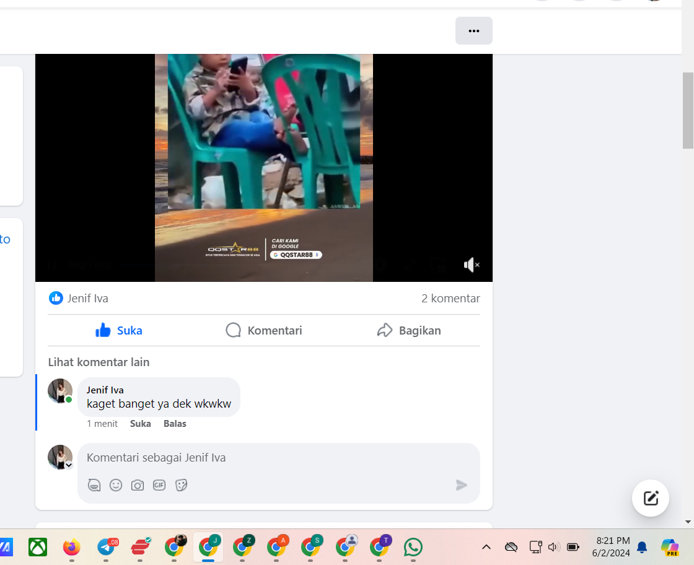The width and height of the screenshot is (694, 565).
Task: Switch to Chrome profile J window
Action: pyautogui.click(x=208, y=547)
